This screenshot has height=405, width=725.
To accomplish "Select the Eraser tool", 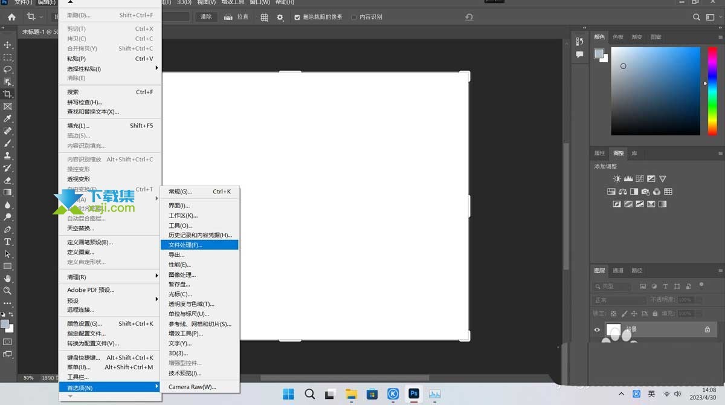I will pyautogui.click(x=8, y=180).
